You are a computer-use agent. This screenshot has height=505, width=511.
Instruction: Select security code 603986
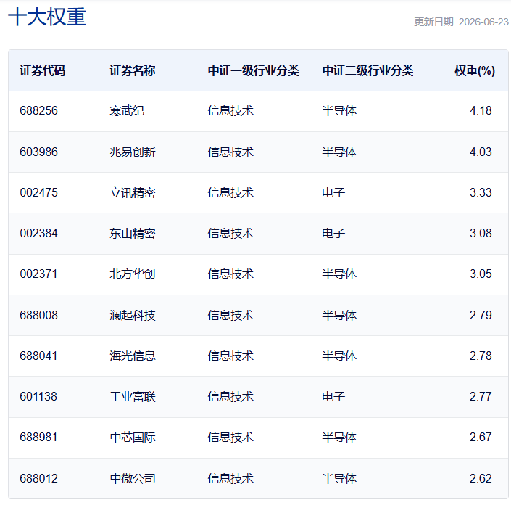click(x=39, y=152)
